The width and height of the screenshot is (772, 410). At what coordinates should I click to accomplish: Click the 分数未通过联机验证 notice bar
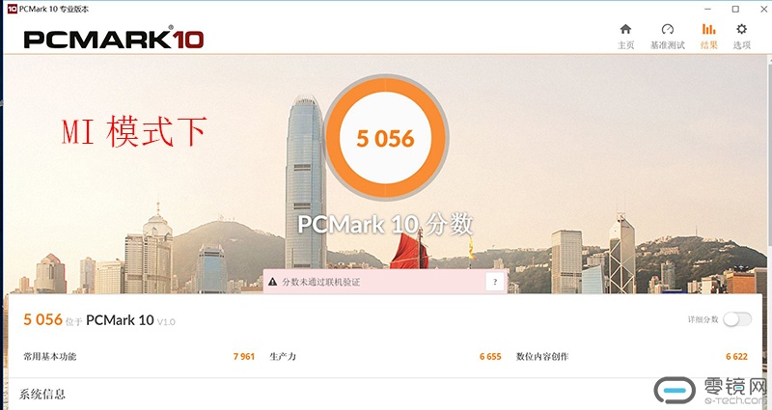coord(385,282)
